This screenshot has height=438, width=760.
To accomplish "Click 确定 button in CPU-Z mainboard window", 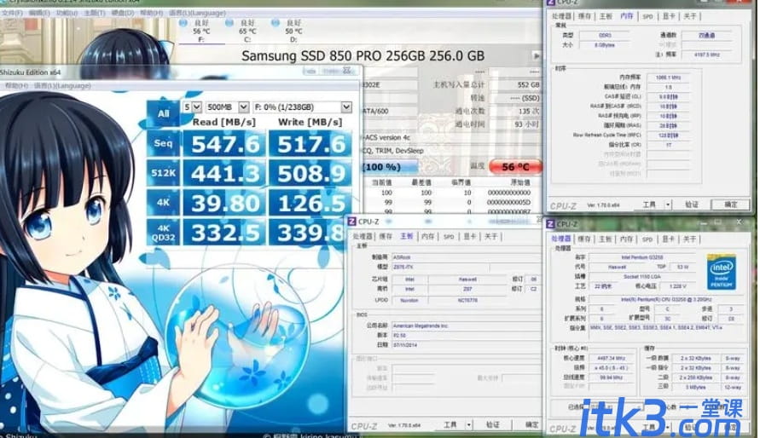I will point(531,425).
